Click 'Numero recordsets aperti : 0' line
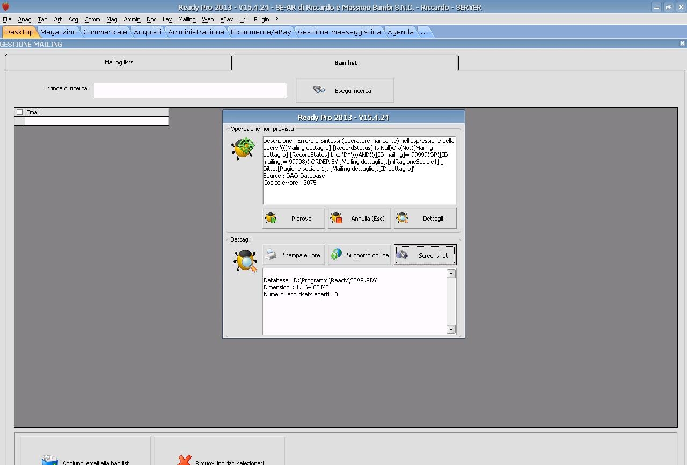 [301, 294]
